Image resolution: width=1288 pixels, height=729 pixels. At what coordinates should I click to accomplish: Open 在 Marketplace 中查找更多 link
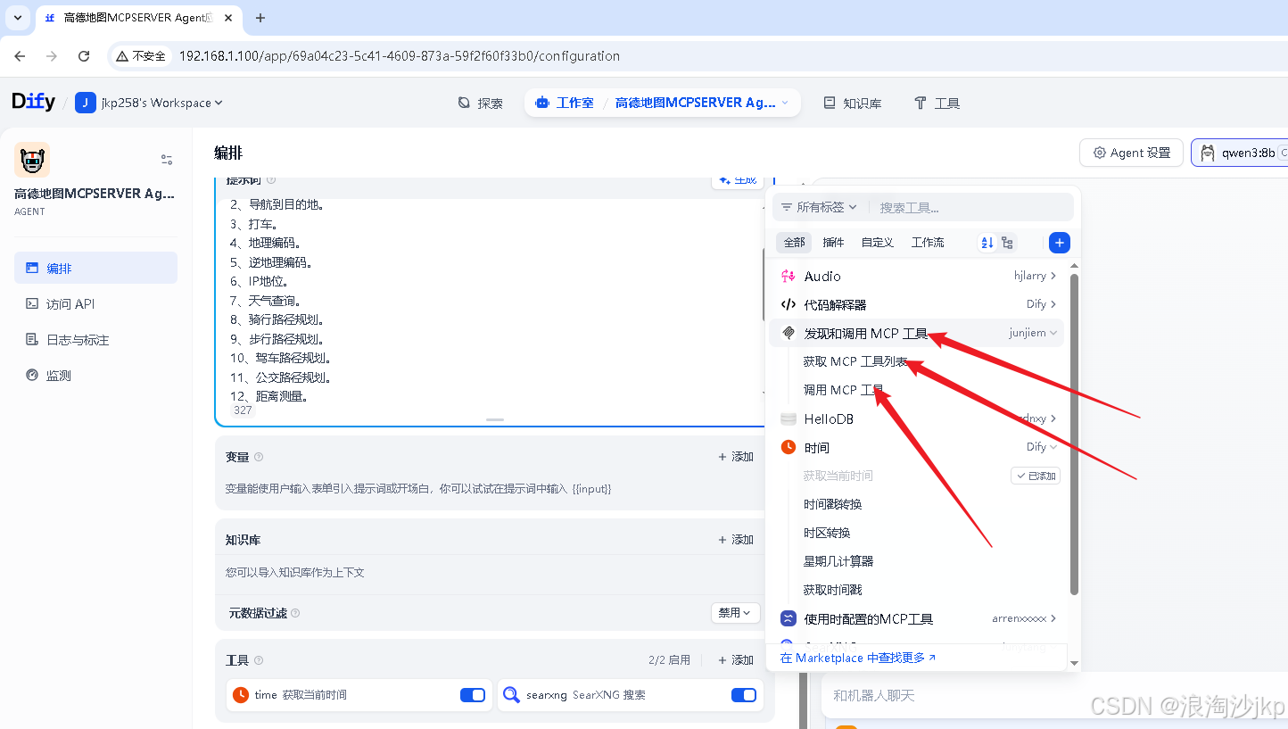point(858,658)
